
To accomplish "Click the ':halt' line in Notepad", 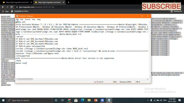I will coord(18,61).
